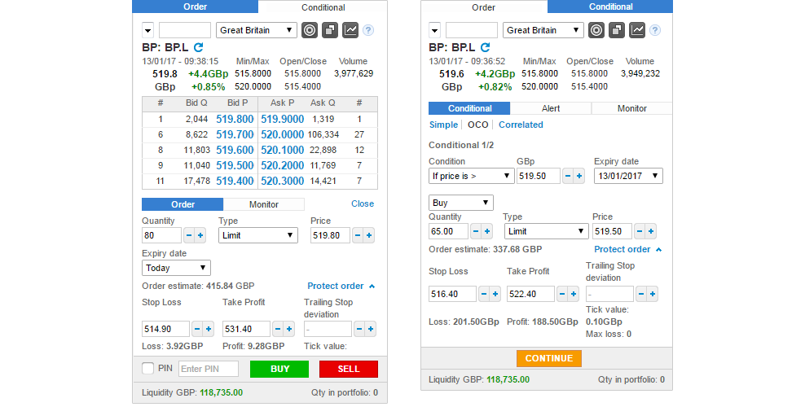Open order Type Limit dropdown in left panel
The image size is (805, 407).
coord(258,235)
